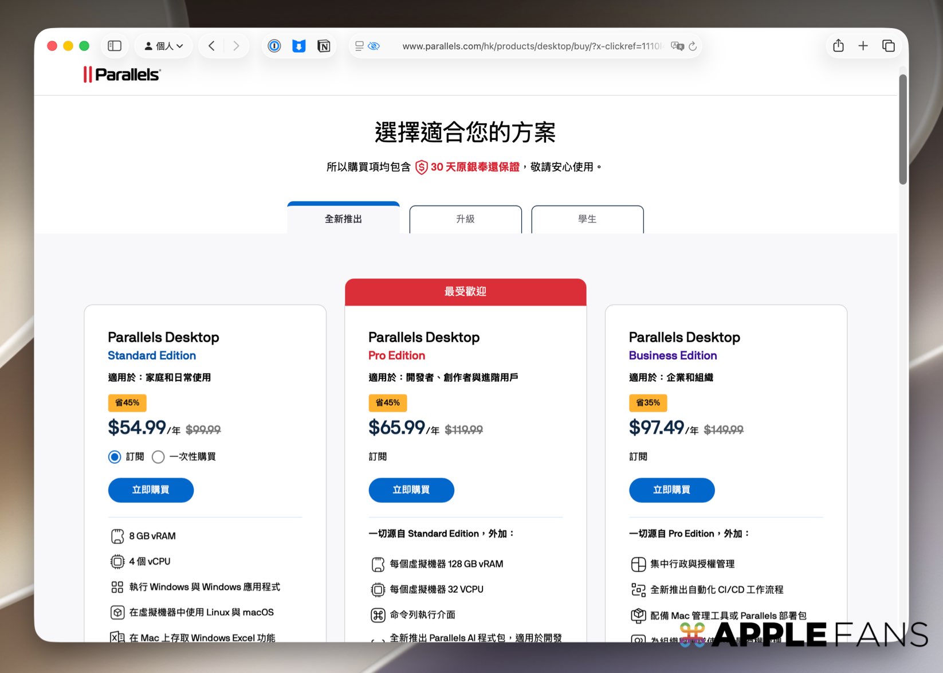The width and height of the screenshot is (943, 673).
Task: Click the 省45% badge on Pro Edition
Action: coord(388,403)
